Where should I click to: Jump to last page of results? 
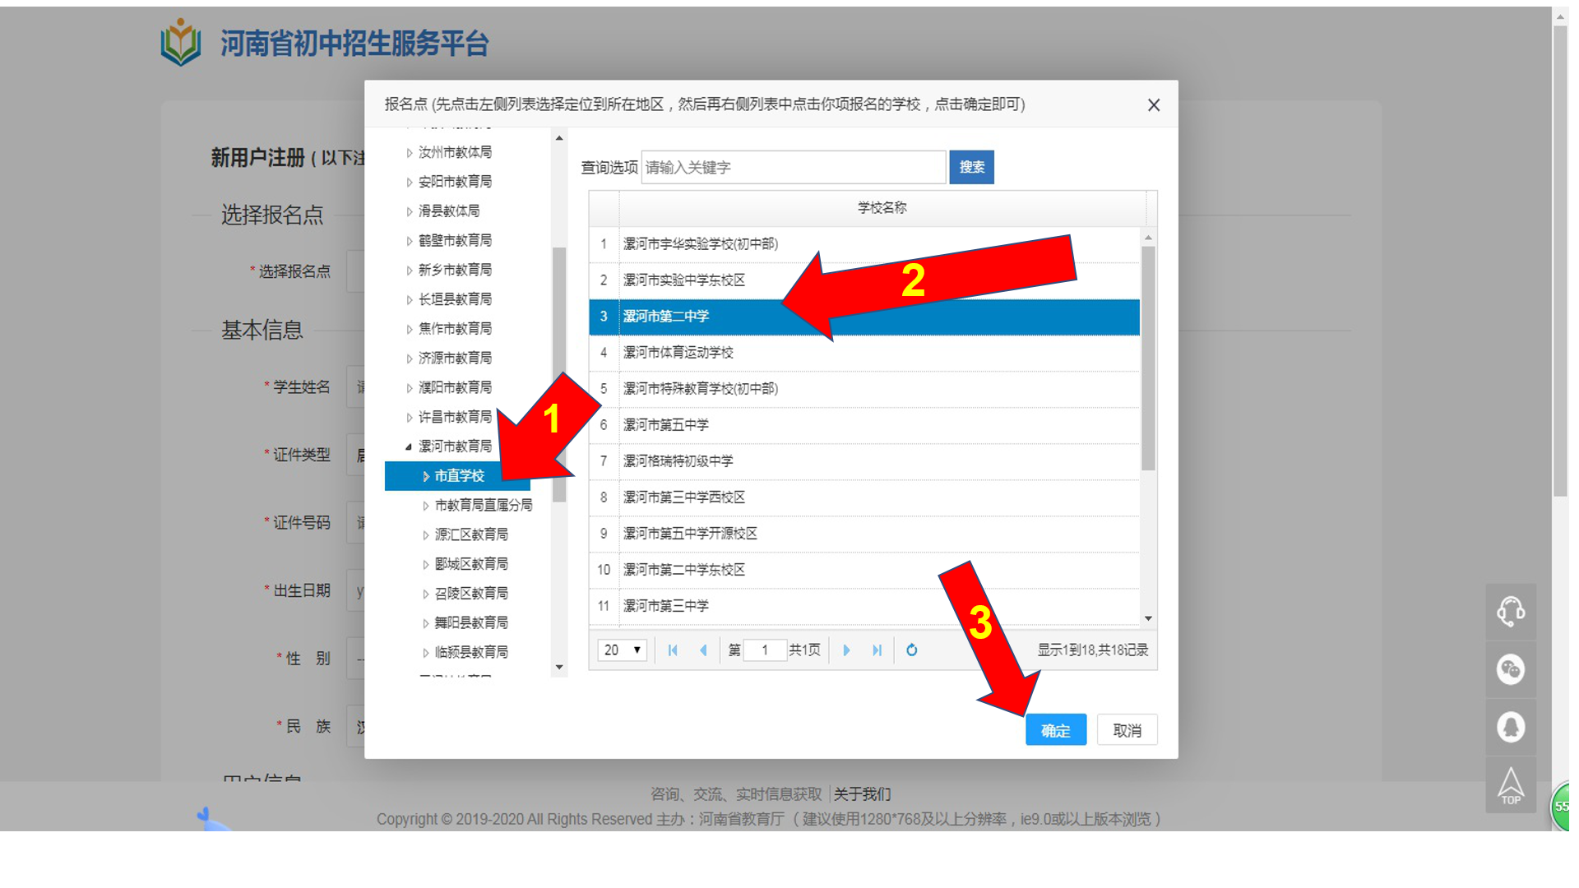(877, 650)
